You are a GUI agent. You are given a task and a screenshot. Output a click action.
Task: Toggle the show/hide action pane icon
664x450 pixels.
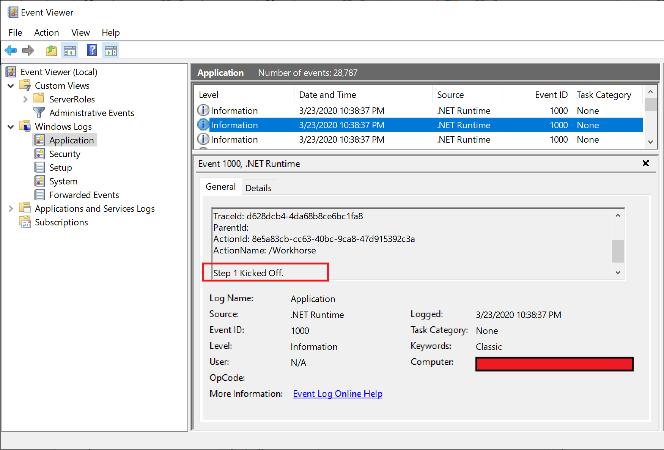111,50
